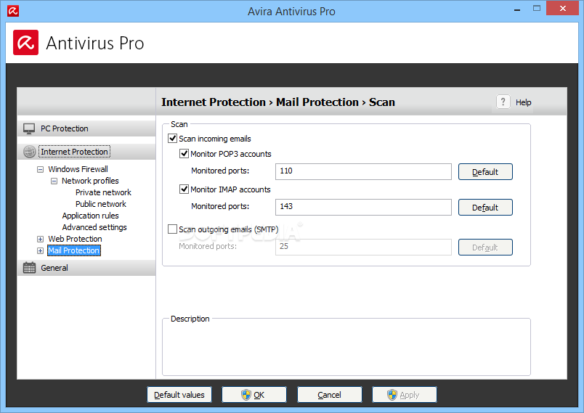Select Mail Protection tree item
The height and width of the screenshot is (413, 584).
(74, 251)
